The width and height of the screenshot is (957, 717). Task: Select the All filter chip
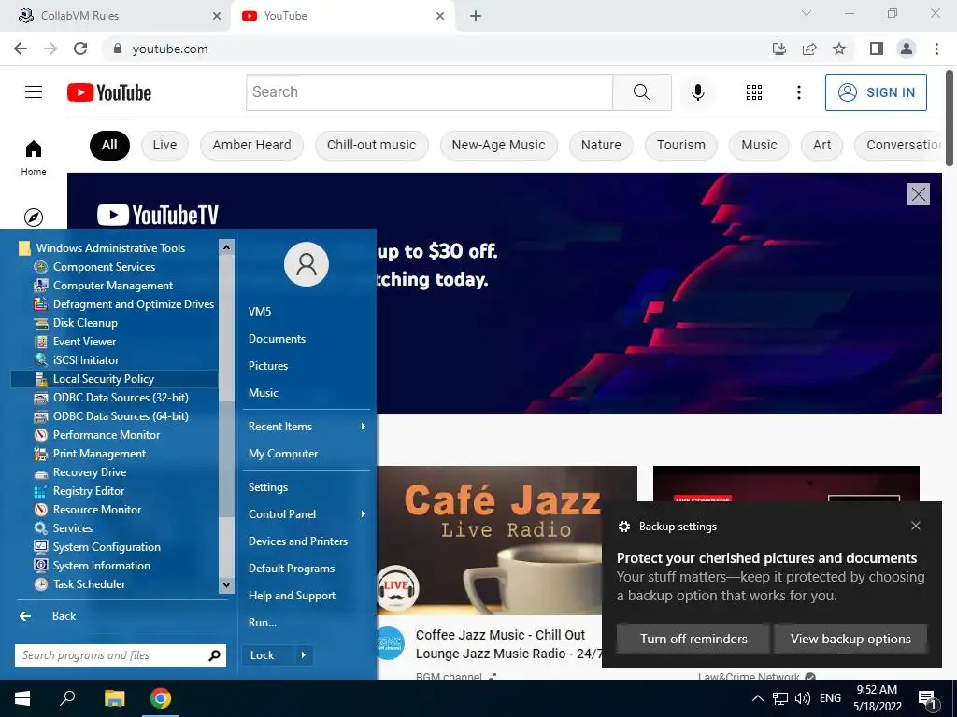click(109, 145)
